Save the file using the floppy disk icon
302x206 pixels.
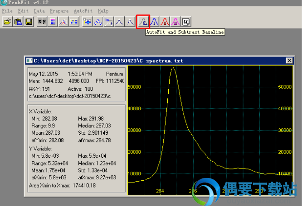tap(29, 22)
